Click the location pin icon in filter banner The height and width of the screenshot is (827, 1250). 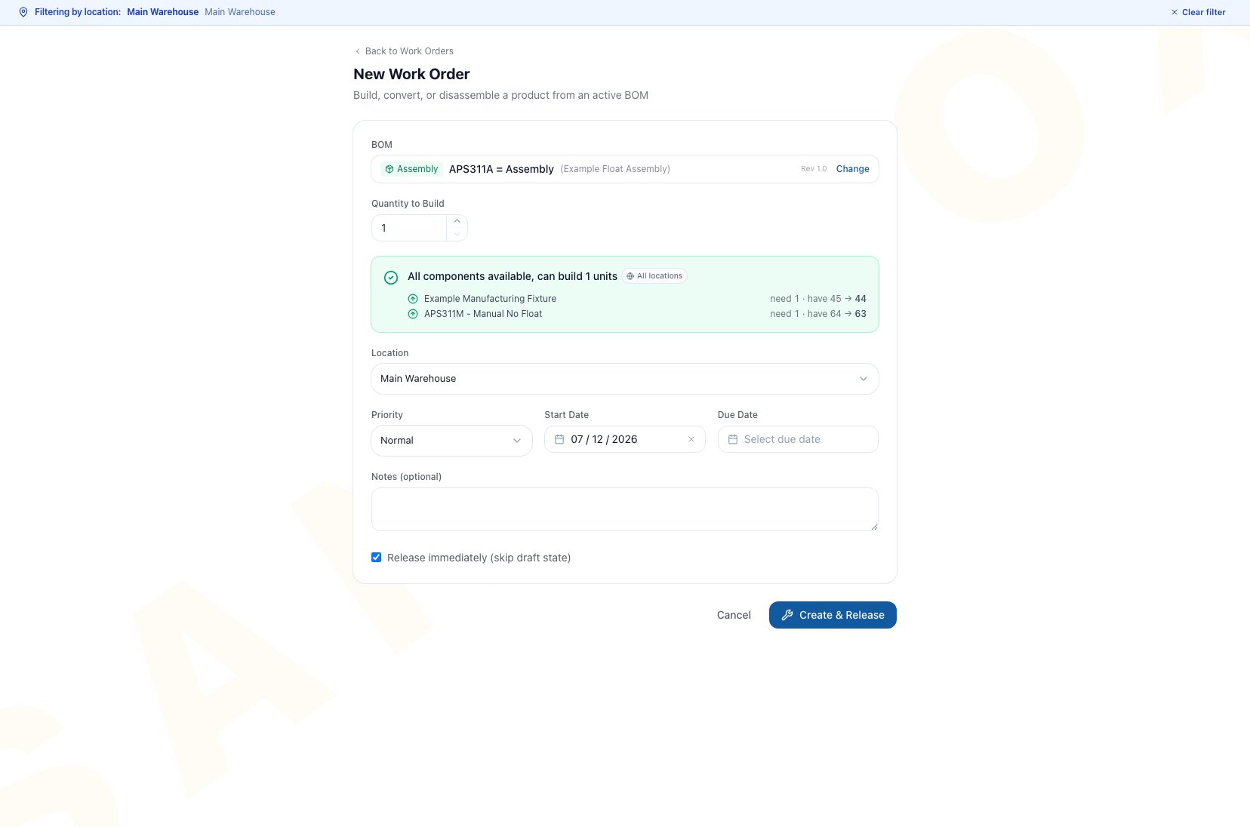point(23,12)
